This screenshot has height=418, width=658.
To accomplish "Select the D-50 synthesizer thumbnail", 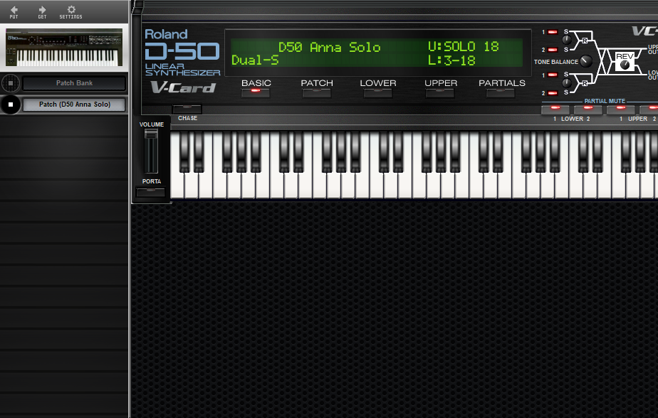I will click(64, 48).
